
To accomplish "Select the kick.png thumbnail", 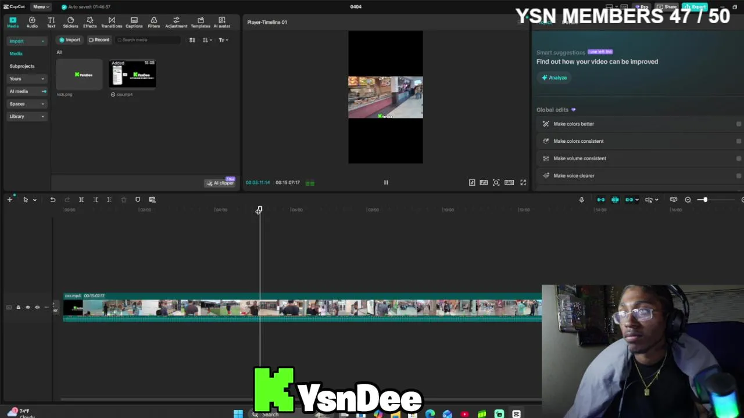I will tap(80, 74).
